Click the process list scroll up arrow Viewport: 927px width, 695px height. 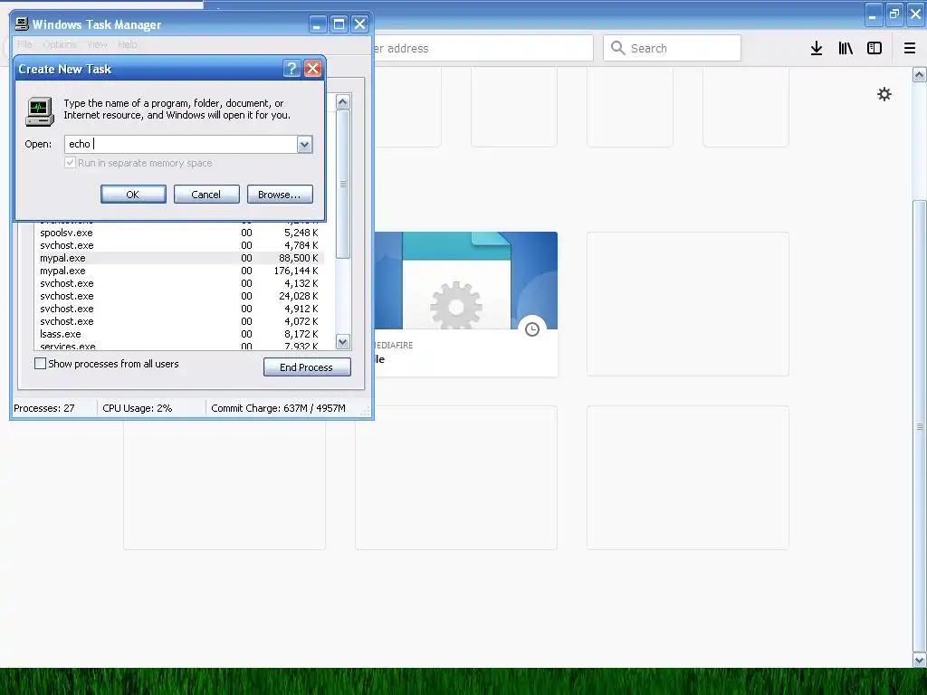tap(343, 101)
